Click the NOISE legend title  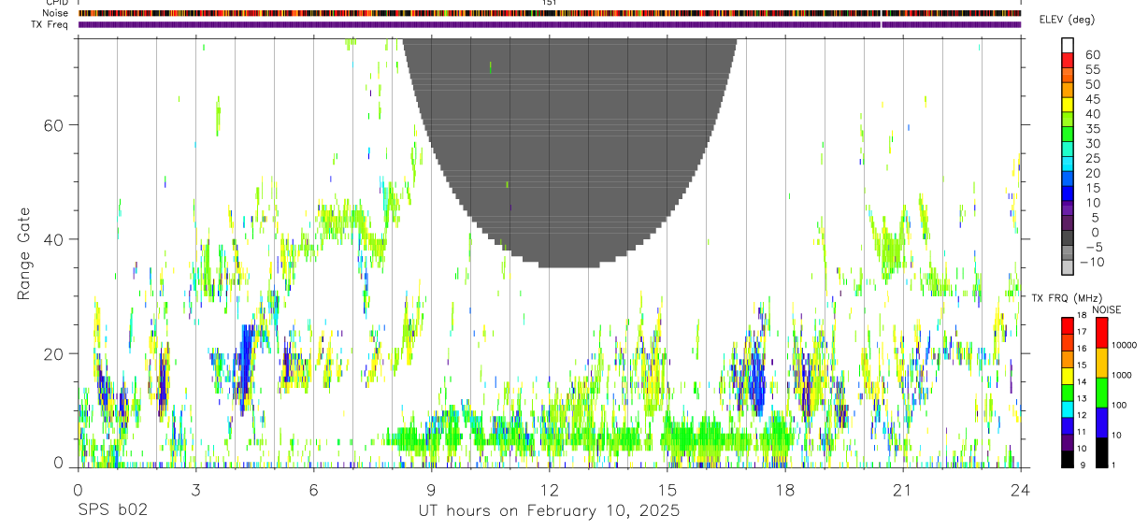1105,310
